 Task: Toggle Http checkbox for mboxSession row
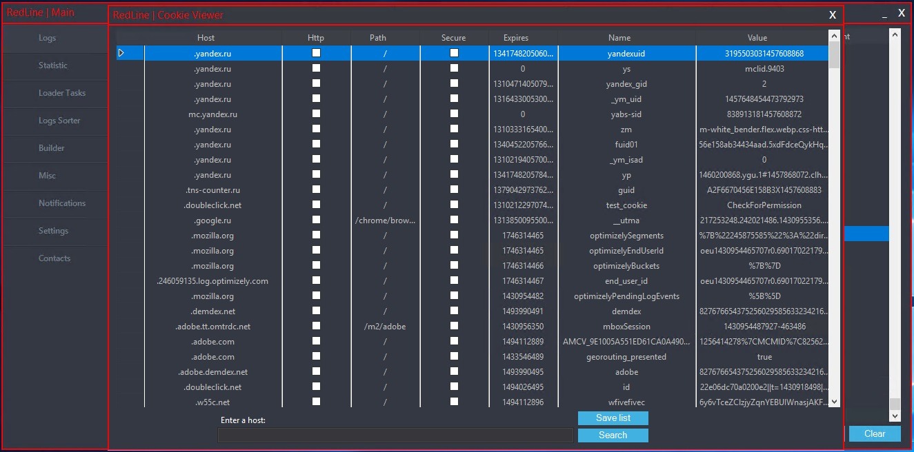click(x=316, y=326)
